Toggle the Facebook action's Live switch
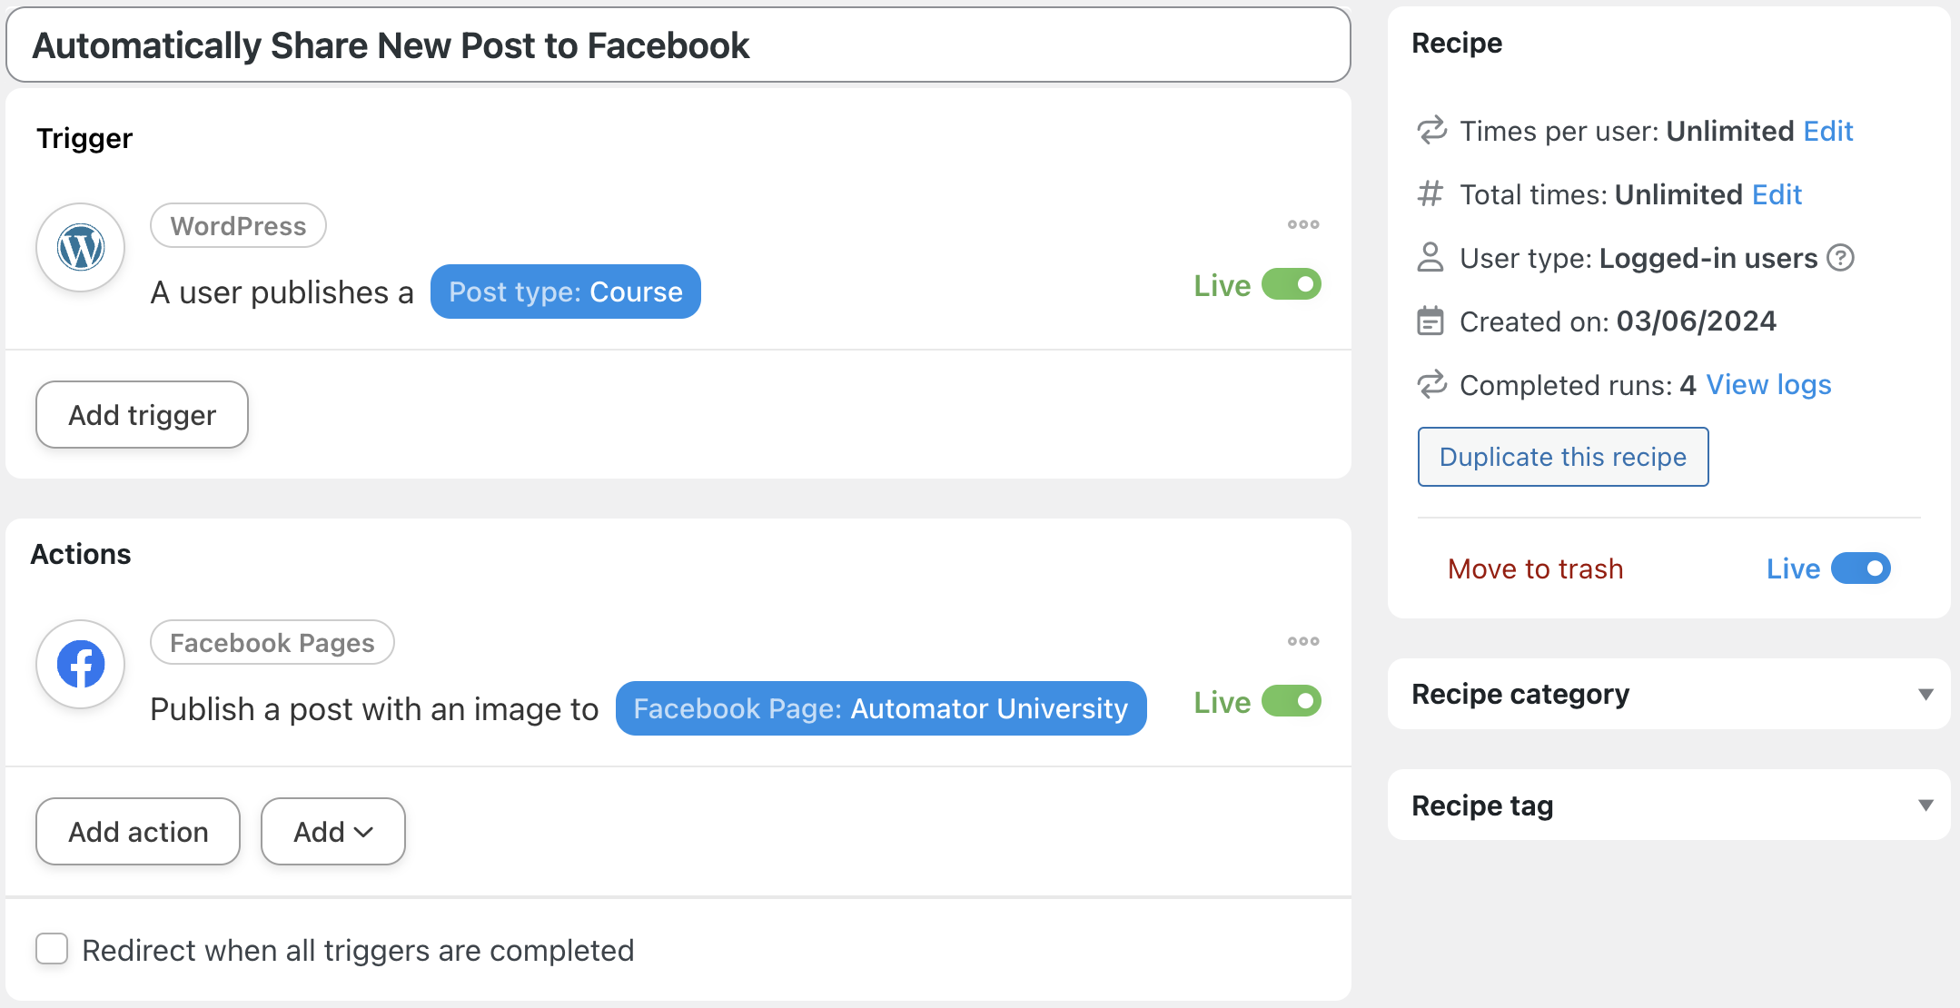1960x1008 pixels. [x=1291, y=702]
